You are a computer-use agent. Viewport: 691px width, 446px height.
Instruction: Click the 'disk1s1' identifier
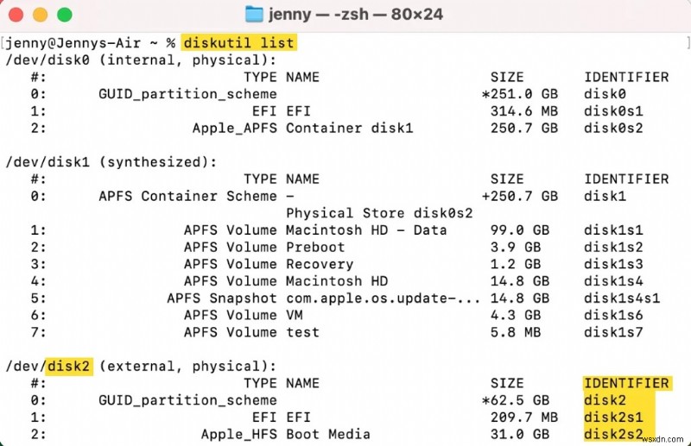coord(613,229)
